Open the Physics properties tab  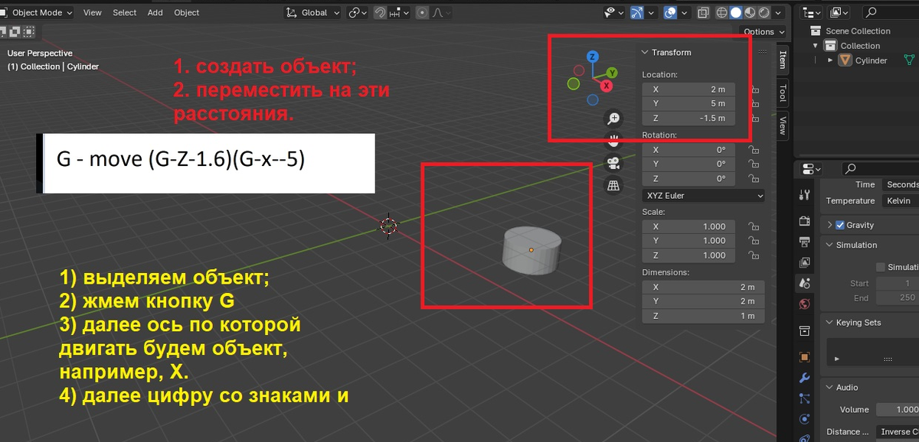click(x=804, y=419)
